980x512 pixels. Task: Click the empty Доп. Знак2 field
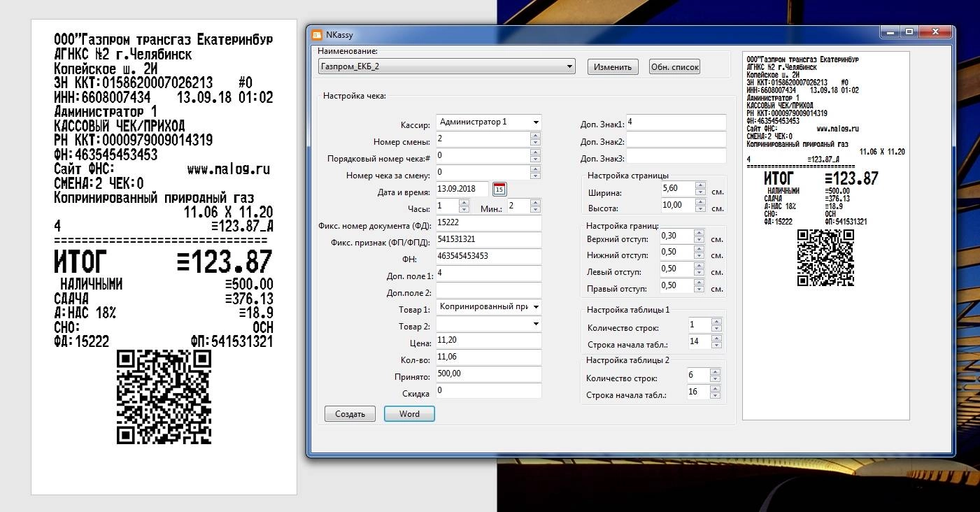point(676,139)
